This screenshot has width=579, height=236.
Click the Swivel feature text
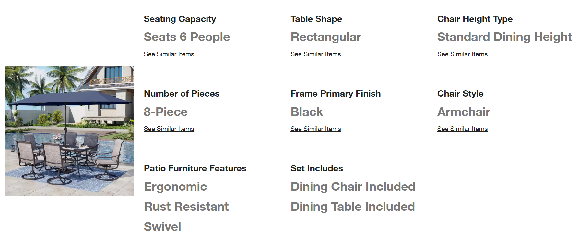pyautogui.click(x=162, y=227)
